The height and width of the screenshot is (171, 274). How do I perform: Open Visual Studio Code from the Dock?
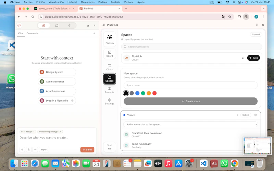tap(203, 163)
